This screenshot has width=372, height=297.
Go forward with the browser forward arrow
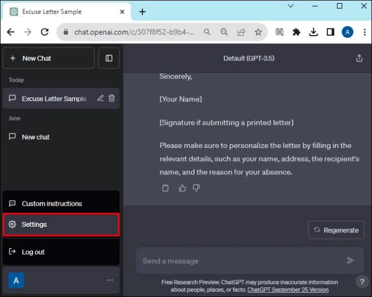pyautogui.click(x=27, y=32)
